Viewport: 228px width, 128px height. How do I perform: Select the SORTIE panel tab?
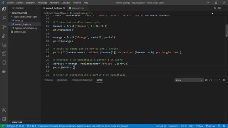tap(99, 80)
